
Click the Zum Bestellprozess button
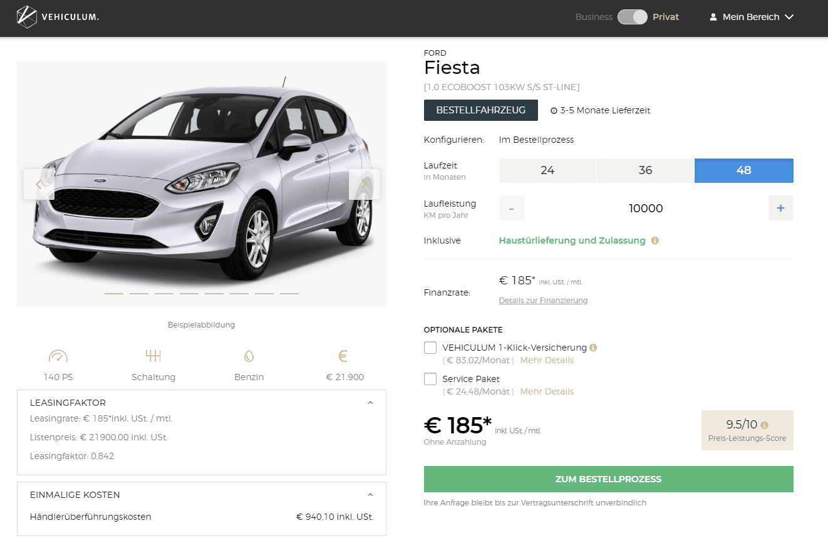click(x=608, y=479)
